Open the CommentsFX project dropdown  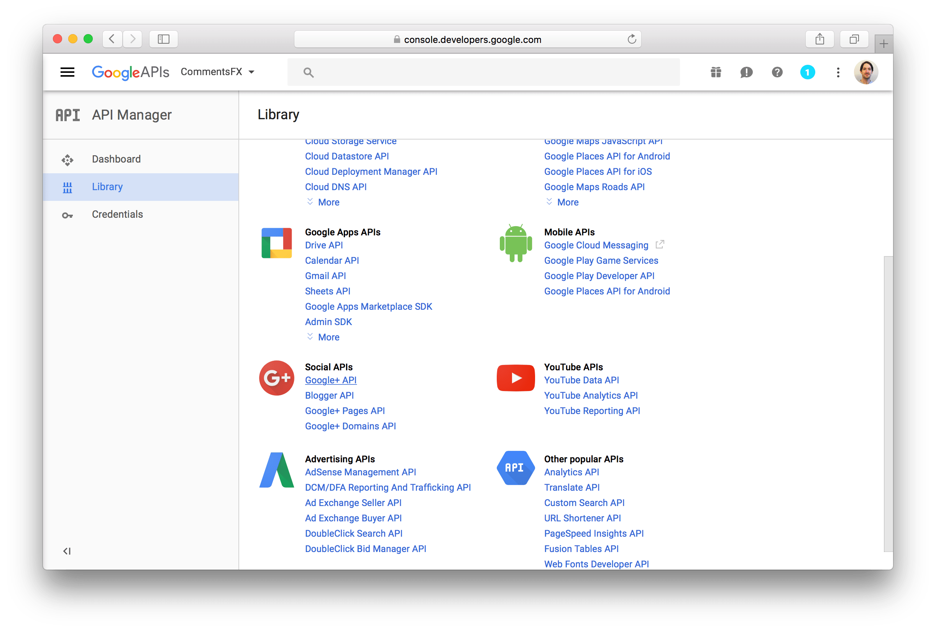click(218, 72)
